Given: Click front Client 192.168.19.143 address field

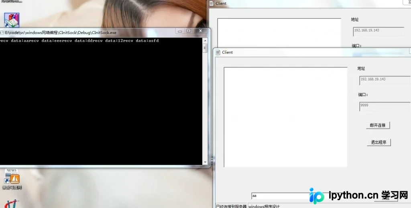Looking at the screenshot, I should 385,80.
